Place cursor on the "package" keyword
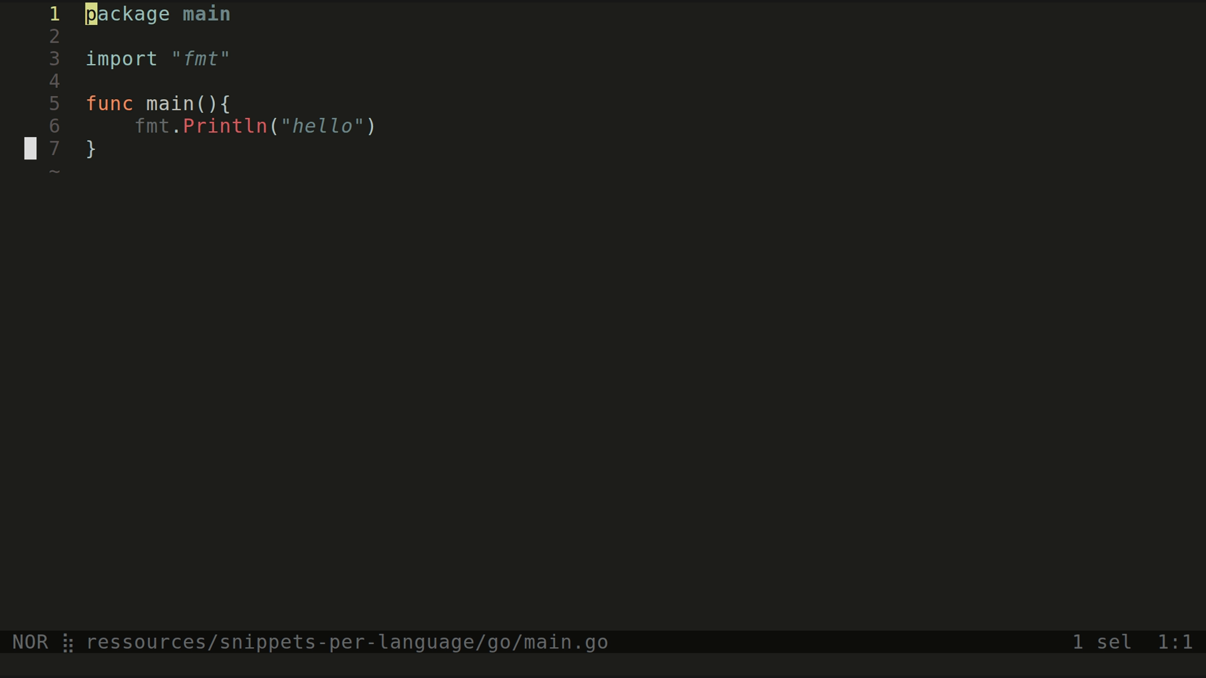Screen dimensions: 1206x678 pyautogui.click(x=128, y=14)
